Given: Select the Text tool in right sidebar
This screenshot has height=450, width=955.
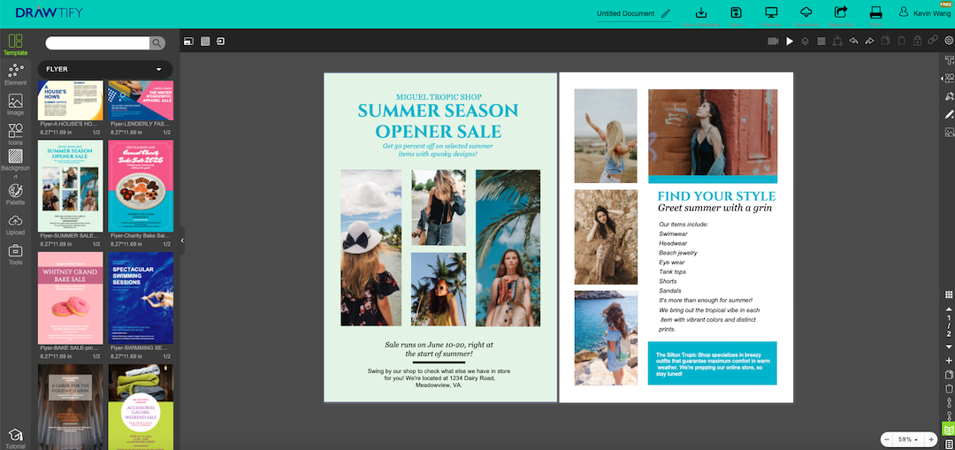Looking at the screenshot, I should [x=949, y=61].
